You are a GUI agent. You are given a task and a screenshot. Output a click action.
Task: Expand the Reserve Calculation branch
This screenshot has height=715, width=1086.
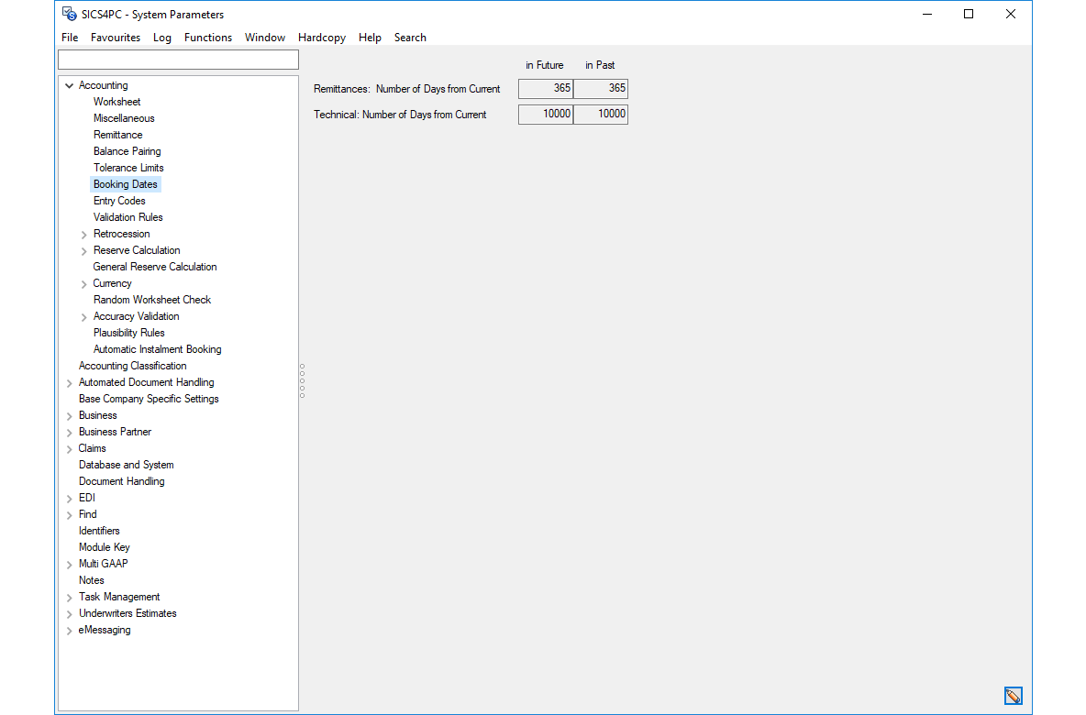click(83, 250)
